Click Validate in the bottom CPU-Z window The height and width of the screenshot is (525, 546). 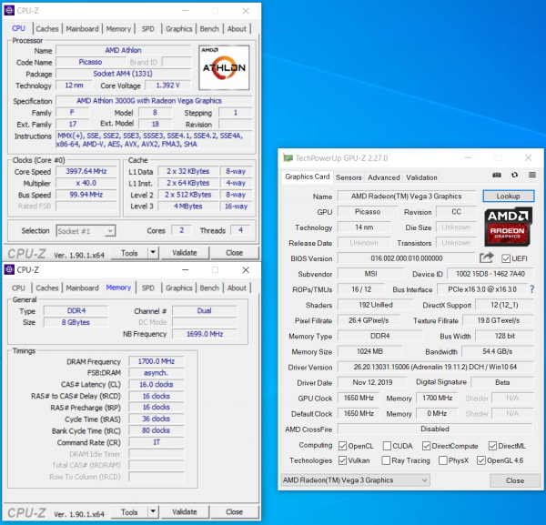click(184, 511)
